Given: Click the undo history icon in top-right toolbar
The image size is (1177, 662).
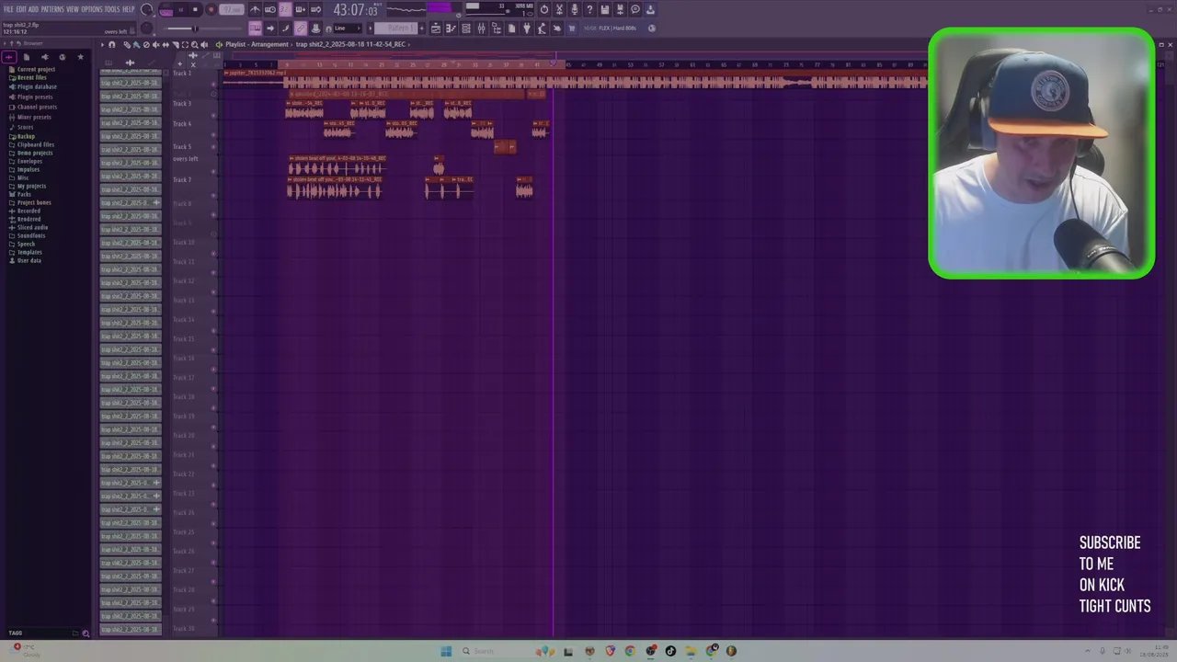Looking at the screenshot, I should pyautogui.click(x=544, y=10).
